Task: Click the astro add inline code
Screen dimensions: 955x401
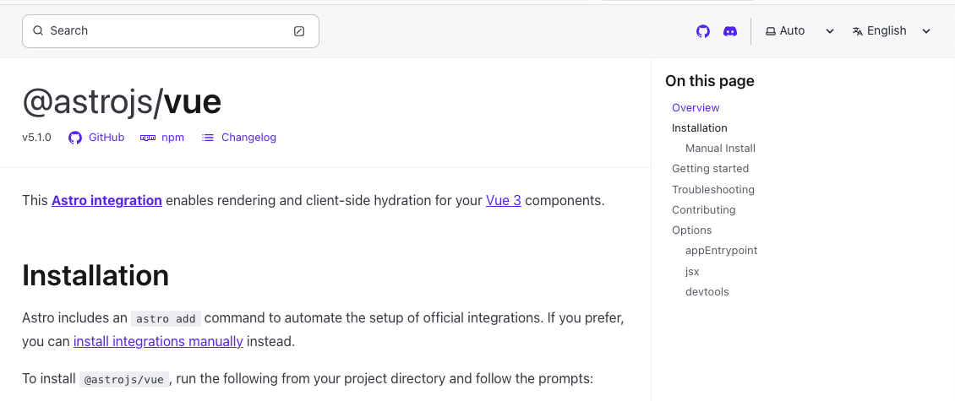Action: tap(166, 319)
